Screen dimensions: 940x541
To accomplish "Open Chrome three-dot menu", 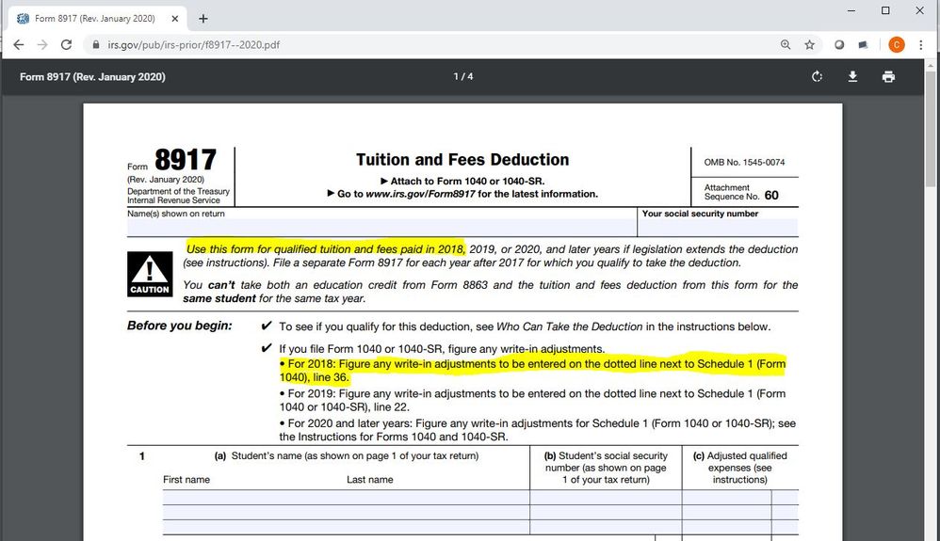I will pyautogui.click(x=921, y=45).
